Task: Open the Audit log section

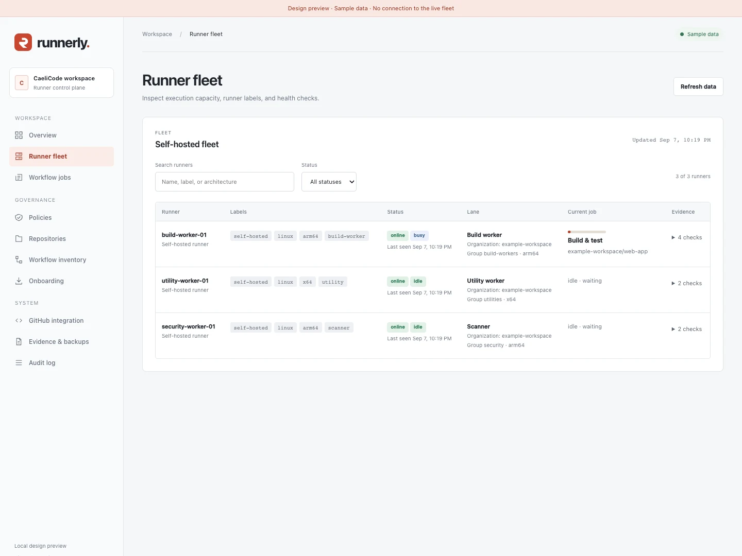Action: click(x=61, y=363)
